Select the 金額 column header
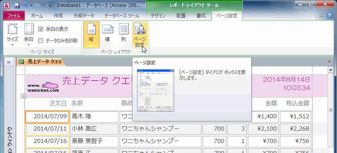 click(271, 103)
